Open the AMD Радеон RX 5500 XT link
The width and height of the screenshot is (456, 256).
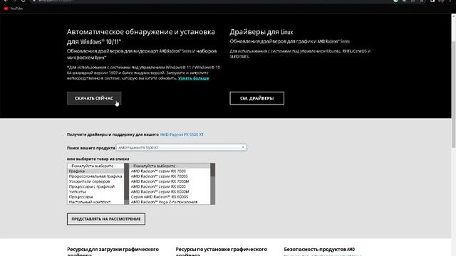[182, 134]
